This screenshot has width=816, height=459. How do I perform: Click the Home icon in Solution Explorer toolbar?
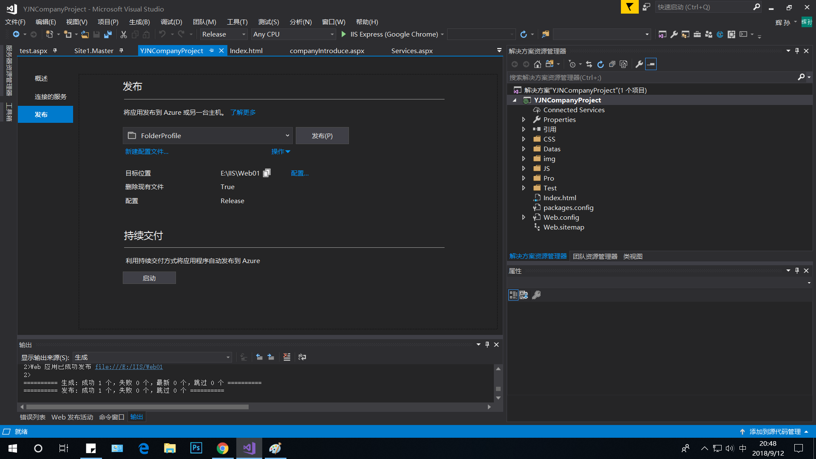click(538, 64)
